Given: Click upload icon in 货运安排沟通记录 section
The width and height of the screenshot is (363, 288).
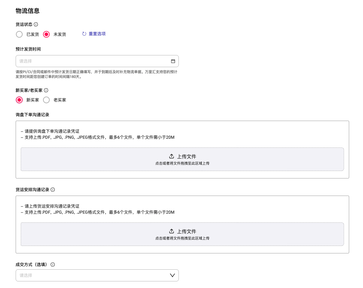Looking at the screenshot, I should tap(172, 231).
